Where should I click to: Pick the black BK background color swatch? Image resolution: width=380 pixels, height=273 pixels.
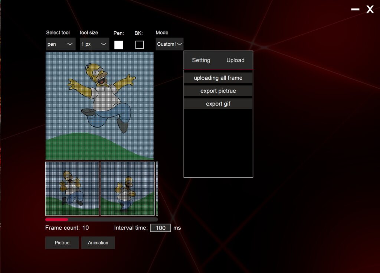(140, 45)
